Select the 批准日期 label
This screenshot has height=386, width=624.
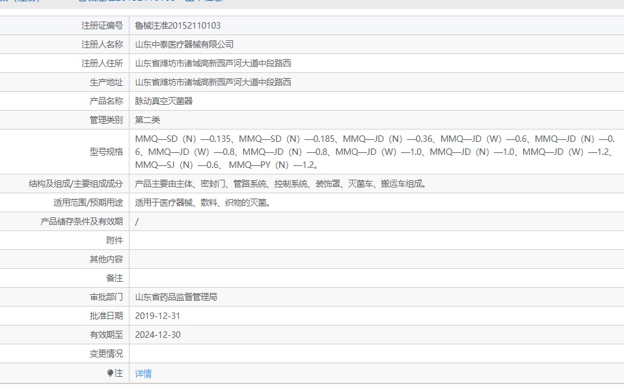(106, 316)
